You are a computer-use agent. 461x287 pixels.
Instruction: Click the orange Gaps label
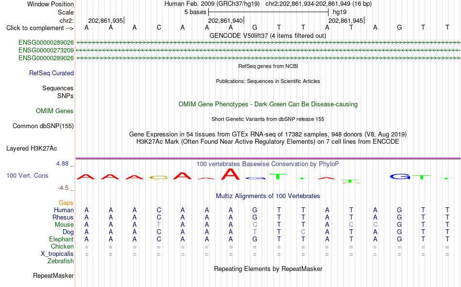[66, 203]
